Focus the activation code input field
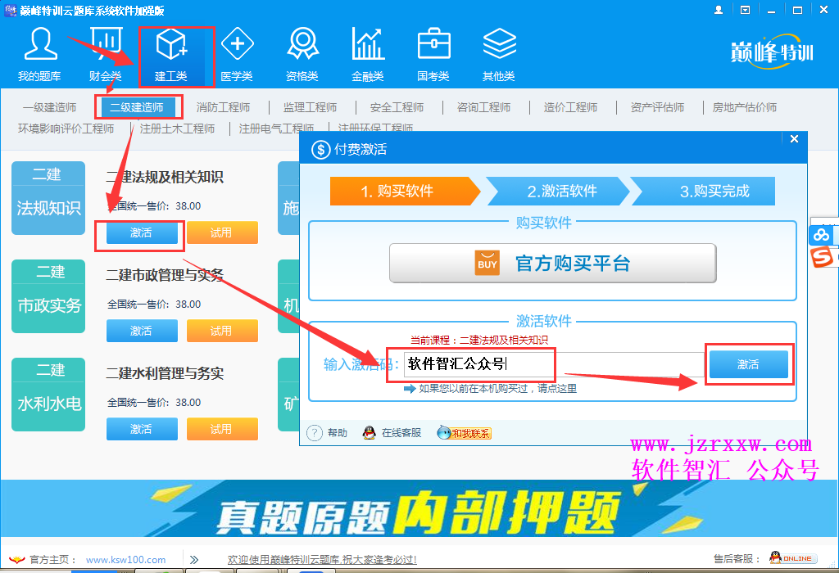Screen dimensions: 839x573 tap(554, 364)
